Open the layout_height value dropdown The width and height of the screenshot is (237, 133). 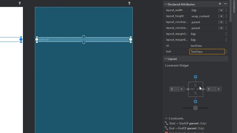pos(221,16)
